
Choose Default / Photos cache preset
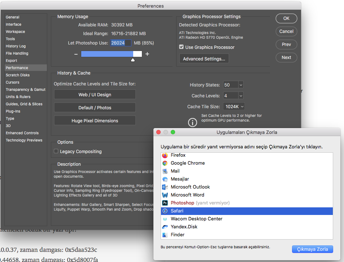coord(95,107)
